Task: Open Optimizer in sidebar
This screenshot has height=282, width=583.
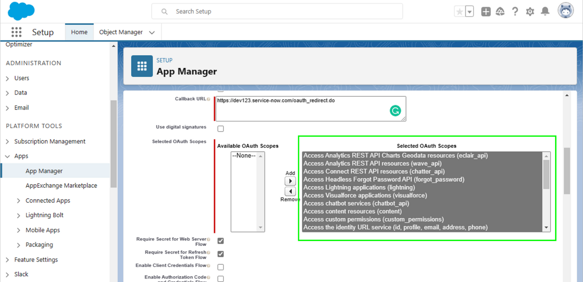Action: tap(19, 44)
